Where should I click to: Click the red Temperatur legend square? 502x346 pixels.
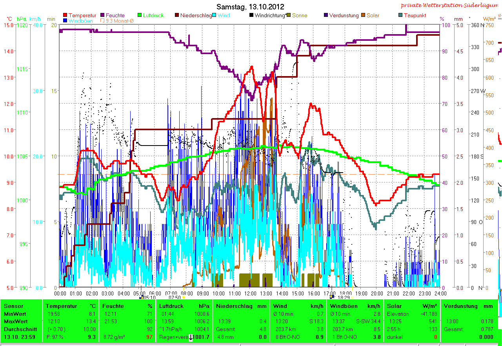coord(65,16)
